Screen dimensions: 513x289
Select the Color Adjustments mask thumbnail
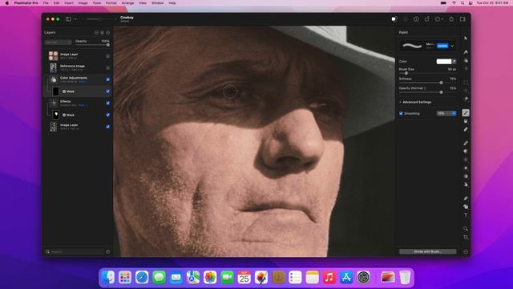pos(55,92)
